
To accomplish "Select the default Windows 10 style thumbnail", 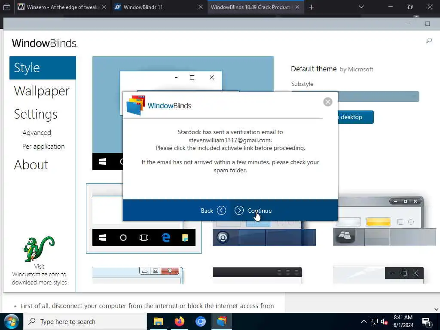I will click(144, 219).
